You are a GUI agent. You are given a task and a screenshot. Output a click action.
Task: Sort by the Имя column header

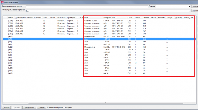[86, 17]
